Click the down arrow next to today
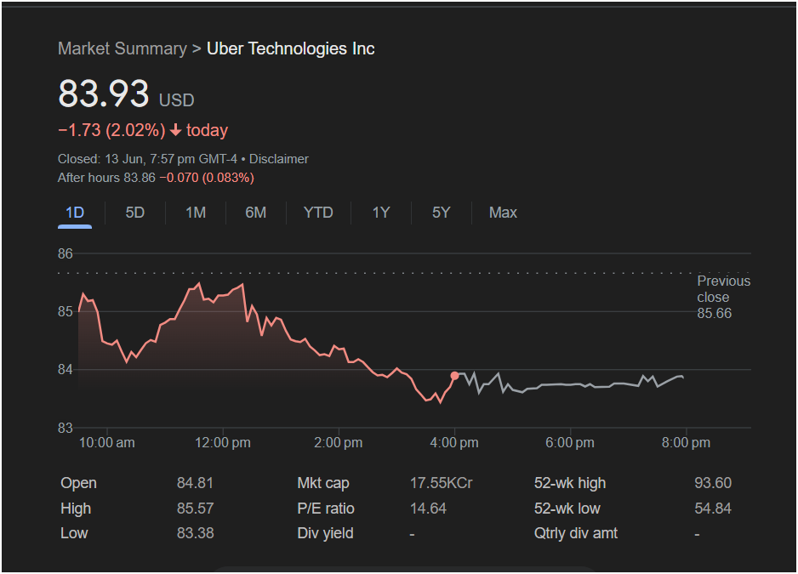 175,131
